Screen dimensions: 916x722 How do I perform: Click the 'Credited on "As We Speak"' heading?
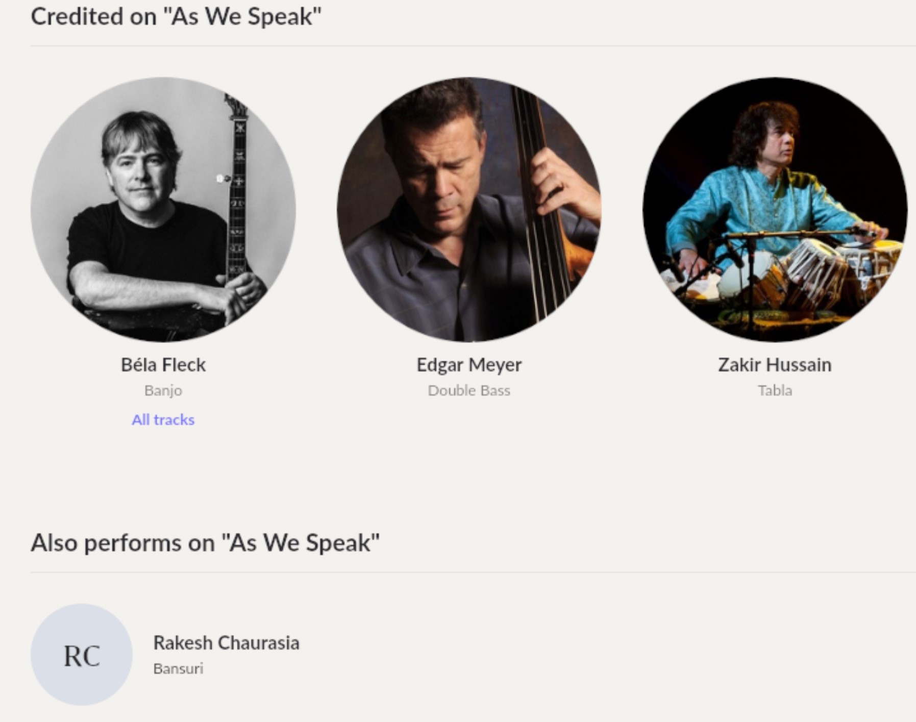pos(176,16)
